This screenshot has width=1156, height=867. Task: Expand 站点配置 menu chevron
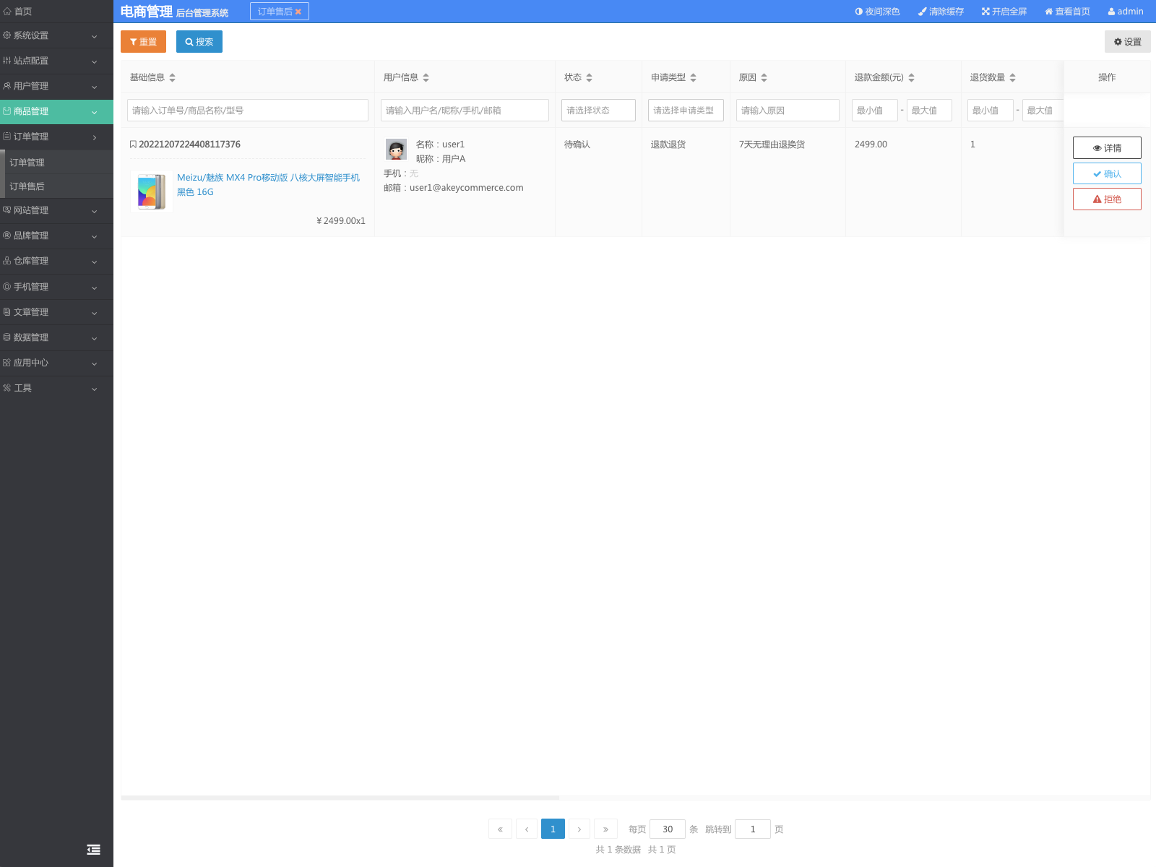click(x=94, y=61)
